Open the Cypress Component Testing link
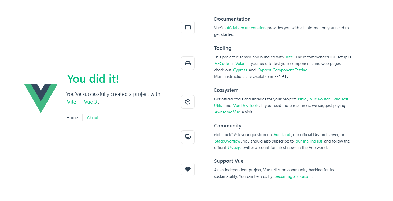 pyautogui.click(x=282, y=70)
